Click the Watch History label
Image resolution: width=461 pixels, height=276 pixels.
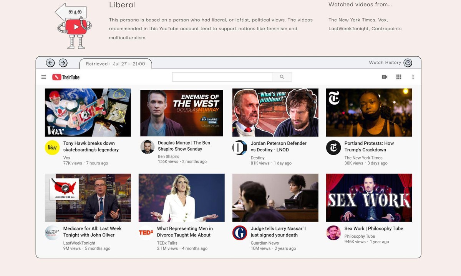(385, 62)
